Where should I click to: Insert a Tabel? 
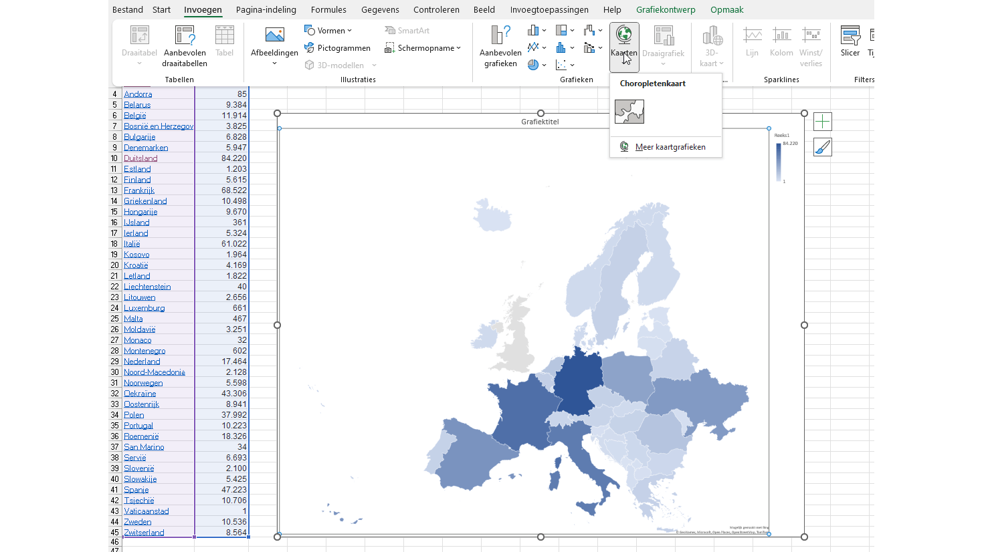point(225,43)
